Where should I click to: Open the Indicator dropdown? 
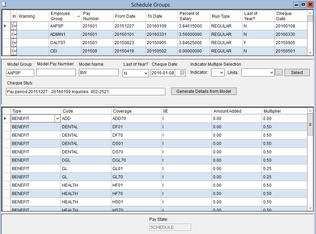[221, 73]
